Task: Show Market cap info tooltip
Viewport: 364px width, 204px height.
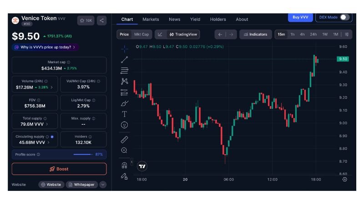Action: point(69,62)
